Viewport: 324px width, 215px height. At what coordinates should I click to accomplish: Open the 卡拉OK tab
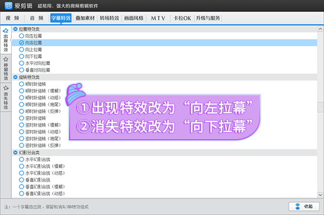pyautogui.click(x=182, y=18)
